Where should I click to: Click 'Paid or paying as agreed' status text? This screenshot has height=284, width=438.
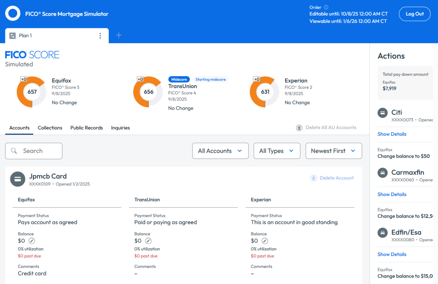pyautogui.click(x=166, y=222)
